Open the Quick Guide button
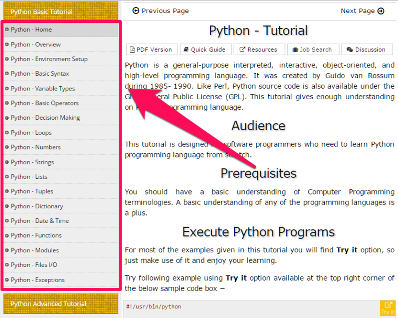Screen dimensions: 398x318 click(205, 49)
